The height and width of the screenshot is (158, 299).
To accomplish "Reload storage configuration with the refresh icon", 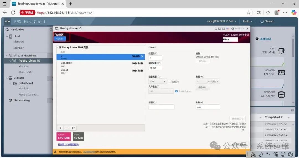I will click(73, 128).
